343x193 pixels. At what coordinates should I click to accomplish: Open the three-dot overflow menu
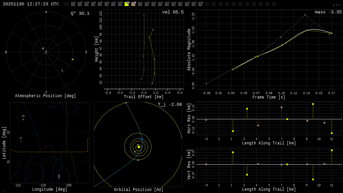336,4
